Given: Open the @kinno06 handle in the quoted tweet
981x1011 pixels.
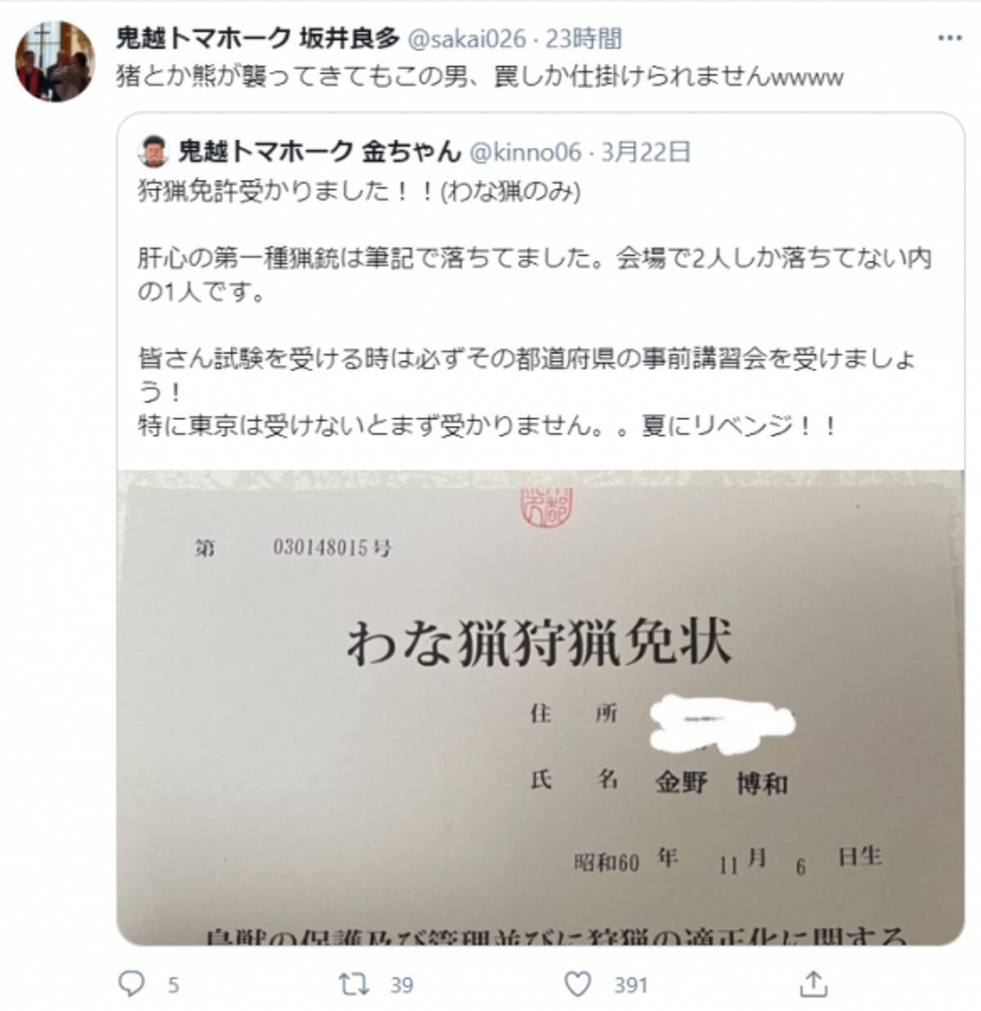Looking at the screenshot, I should (x=525, y=152).
